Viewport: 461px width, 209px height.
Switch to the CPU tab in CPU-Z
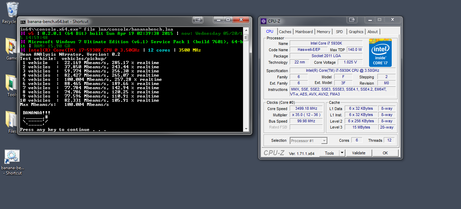tap(269, 31)
